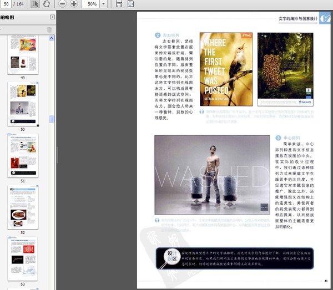Click the page label '51' under thumbnail
The width and height of the screenshot is (333, 290).
coord(23,181)
